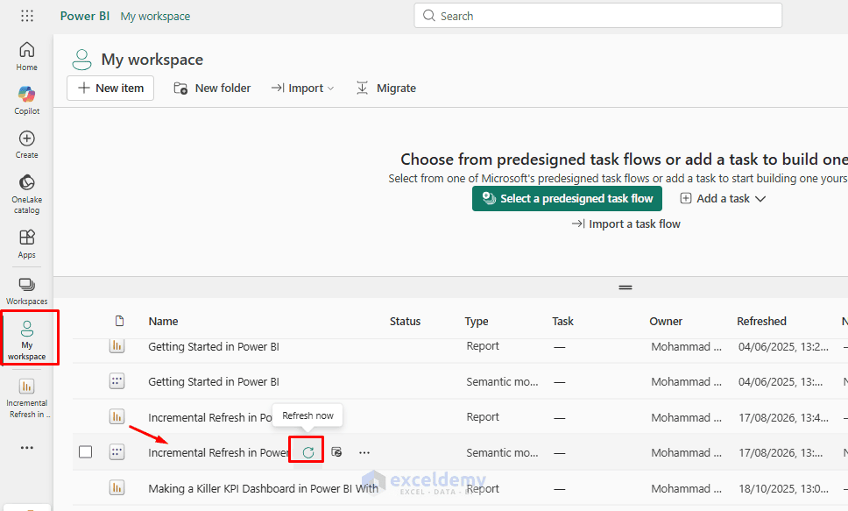This screenshot has width=848, height=511.
Task: Open Incremental Refresh semantic model name
Action: coord(219,452)
